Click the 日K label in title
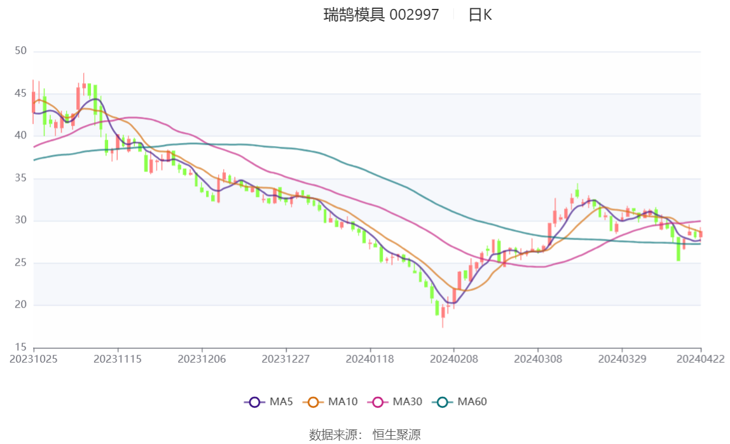 pyautogui.click(x=480, y=15)
